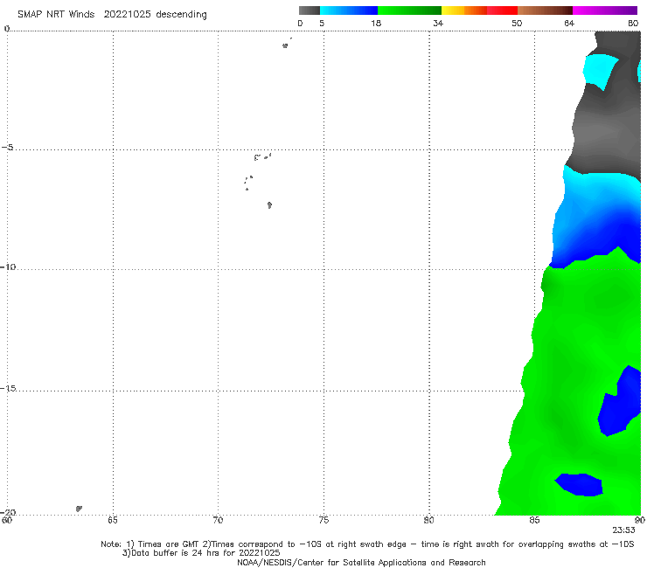Click the island near 72E 7S
Screen dimensions: 647x568
(x=269, y=205)
